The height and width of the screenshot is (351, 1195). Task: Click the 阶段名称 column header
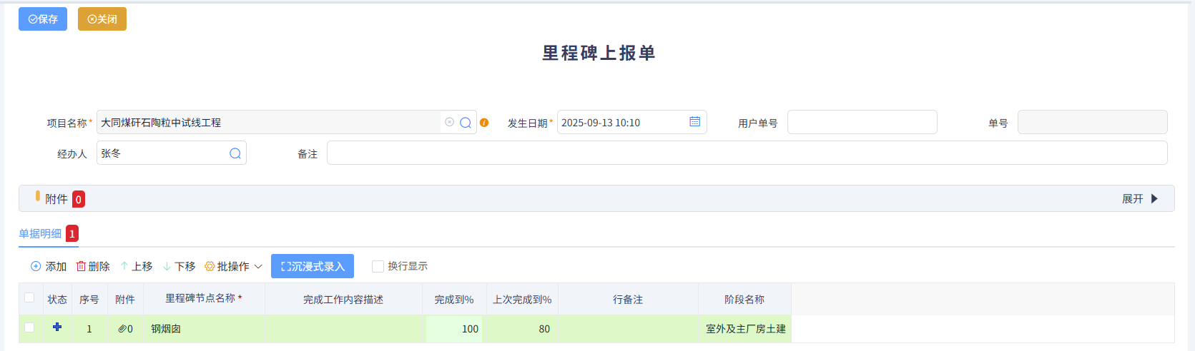click(744, 300)
